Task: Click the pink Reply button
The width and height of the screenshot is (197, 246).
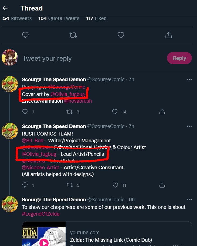Action: coord(179,58)
